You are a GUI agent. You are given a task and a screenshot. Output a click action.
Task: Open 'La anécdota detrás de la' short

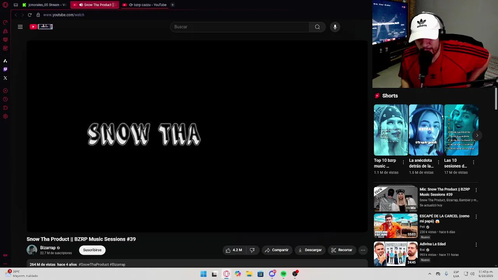coord(426,130)
